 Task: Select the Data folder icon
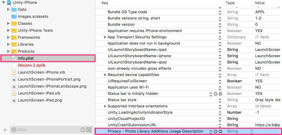click(14, 10)
